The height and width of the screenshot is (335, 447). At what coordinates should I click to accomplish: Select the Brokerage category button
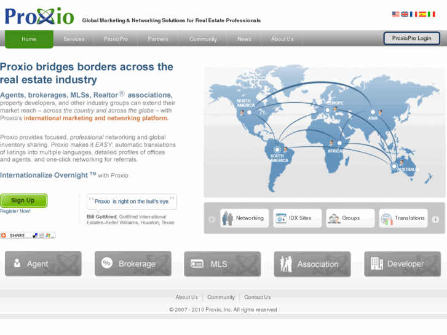click(133, 264)
